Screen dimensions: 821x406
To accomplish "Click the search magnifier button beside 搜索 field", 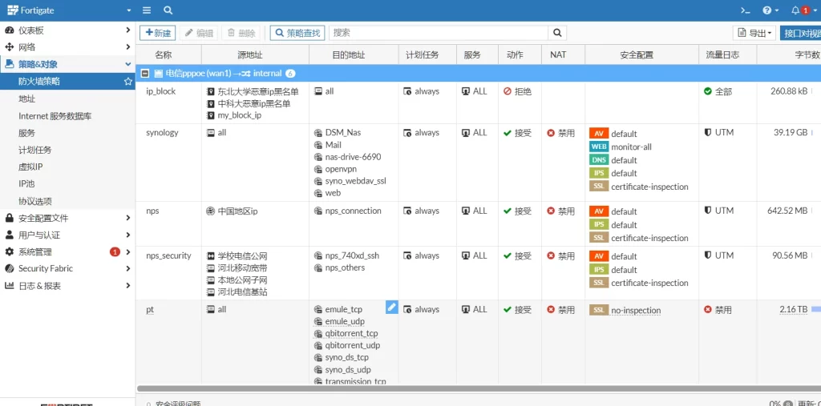I will coord(557,33).
